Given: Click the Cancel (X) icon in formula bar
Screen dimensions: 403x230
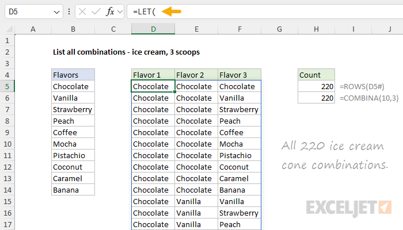Looking at the screenshot, I should tap(82, 11).
